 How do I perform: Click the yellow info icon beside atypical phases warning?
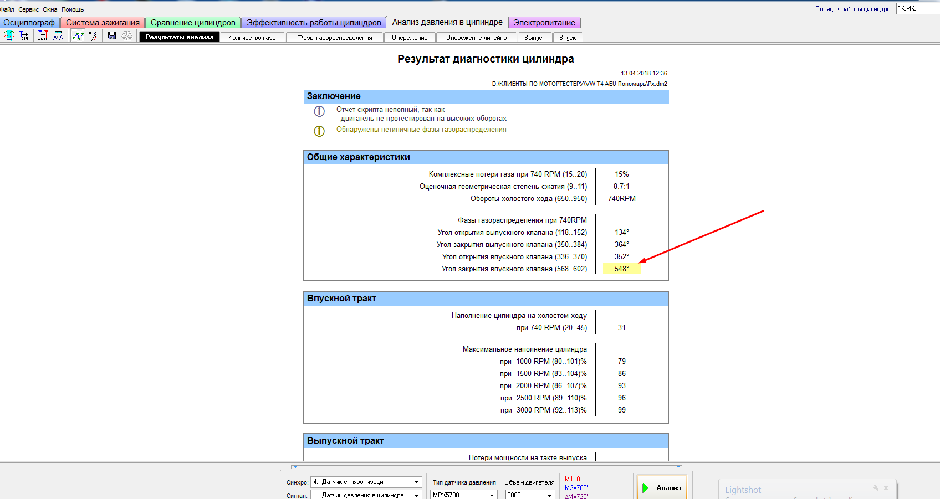319,131
